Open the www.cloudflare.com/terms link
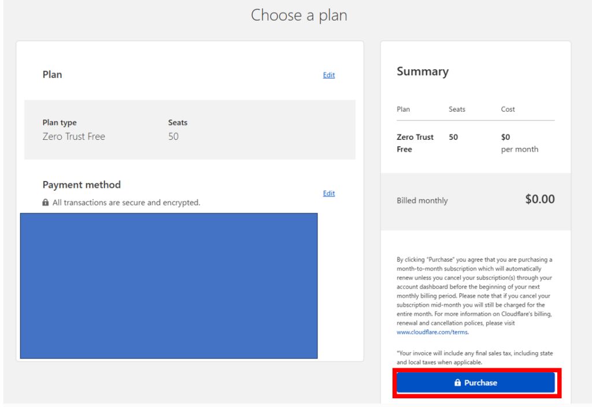592x407 pixels. 432,332
